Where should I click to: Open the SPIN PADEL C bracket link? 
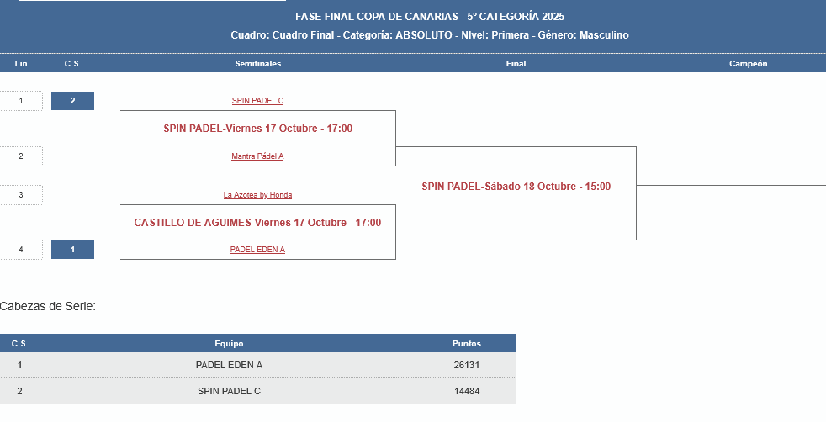coord(257,101)
